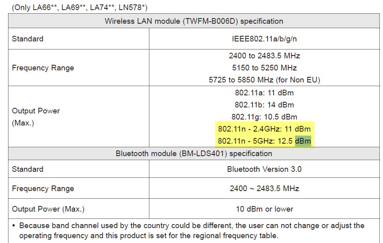Click IEEE802.11a/b/g/n standard value
This screenshot has width=383, height=243.
point(264,39)
